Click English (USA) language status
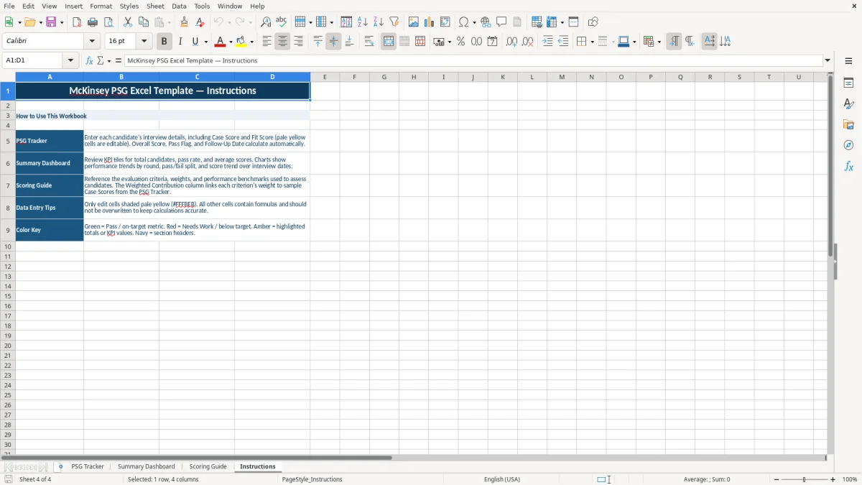Image resolution: width=862 pixels, height=485 pixels. tap(502, 479)
